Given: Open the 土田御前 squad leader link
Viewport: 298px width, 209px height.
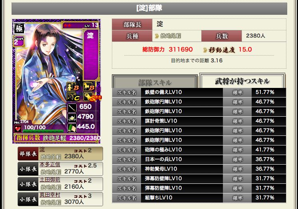Looking at the screenshot, I should coord(50,179).
